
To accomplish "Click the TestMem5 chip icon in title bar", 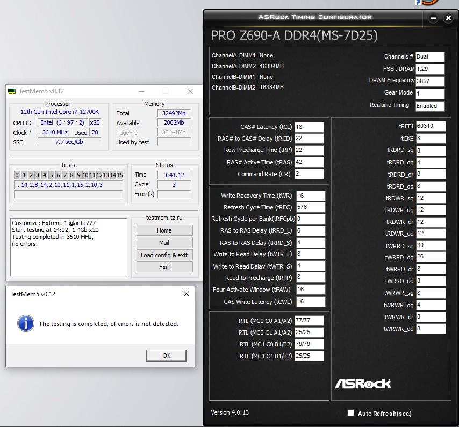I will tap(12, 91).
